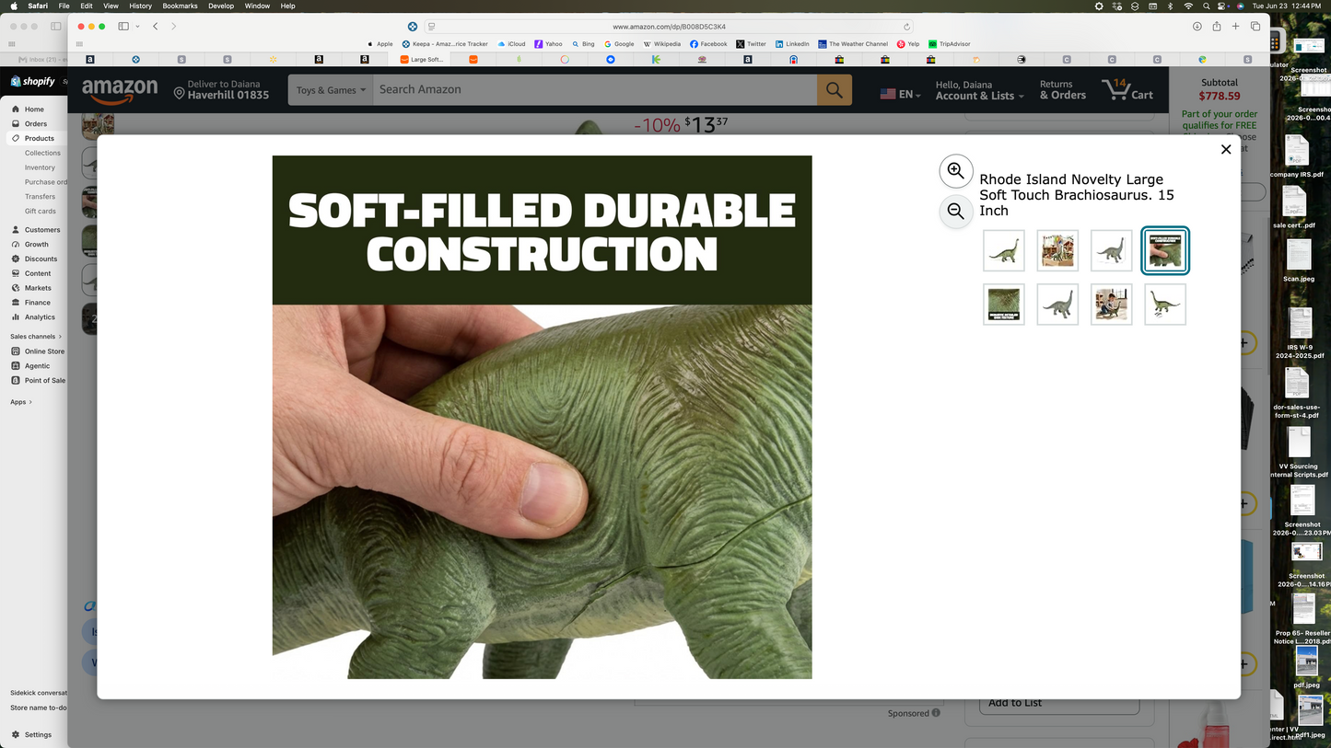Open Gift cards in Shopify sidebar
This screenshot has height=748, width=1331.
41,211
